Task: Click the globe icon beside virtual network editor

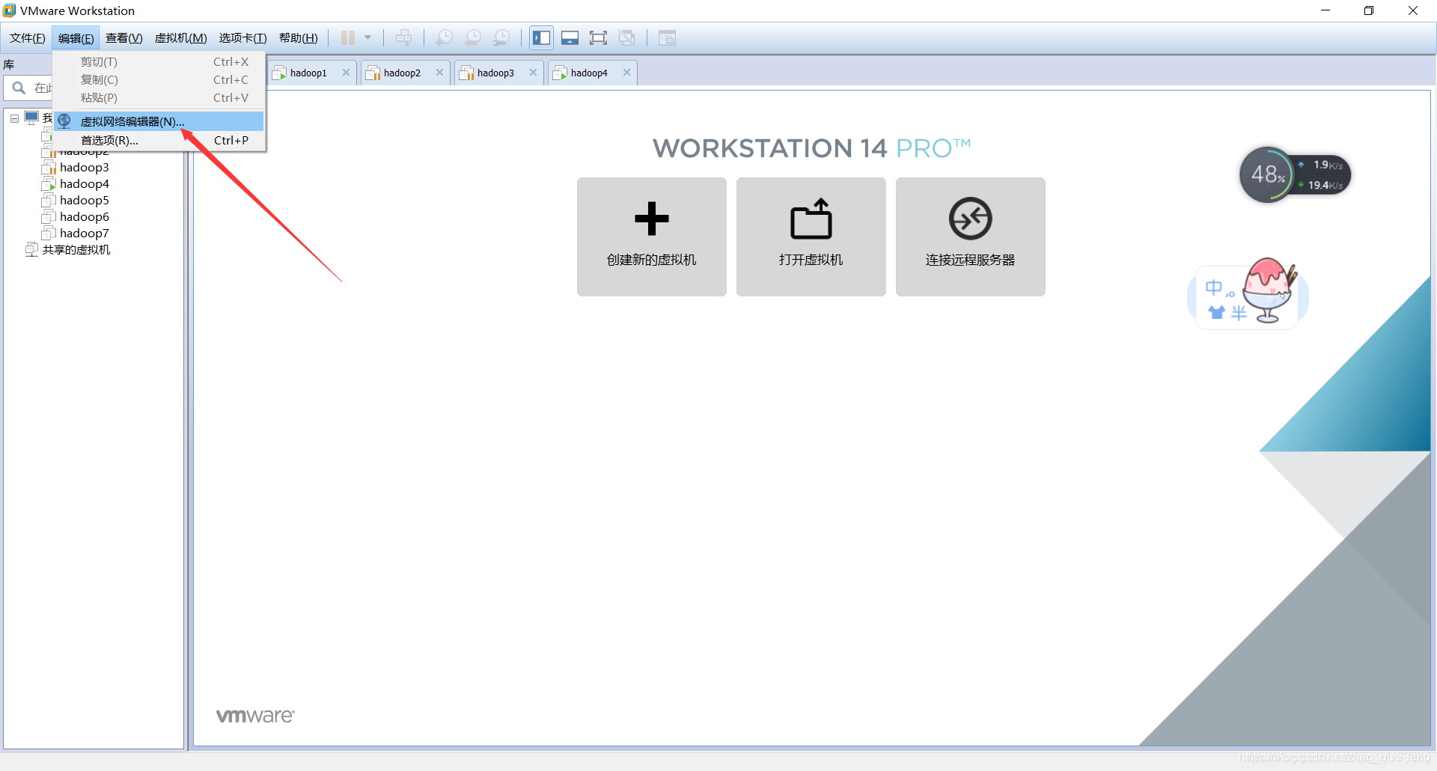Action: [65, 121]
